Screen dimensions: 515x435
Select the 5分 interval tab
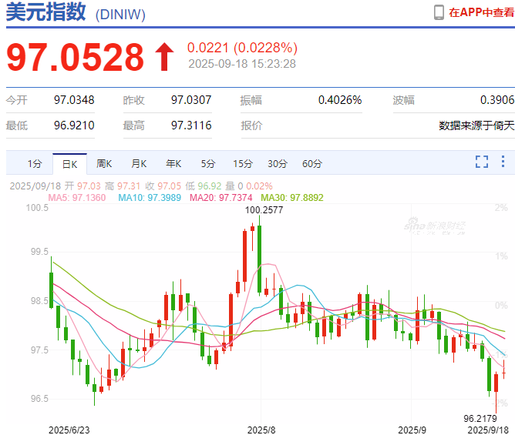point(208,163)
